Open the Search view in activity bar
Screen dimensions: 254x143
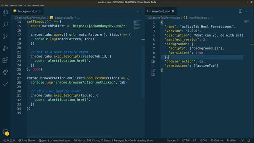5,25
